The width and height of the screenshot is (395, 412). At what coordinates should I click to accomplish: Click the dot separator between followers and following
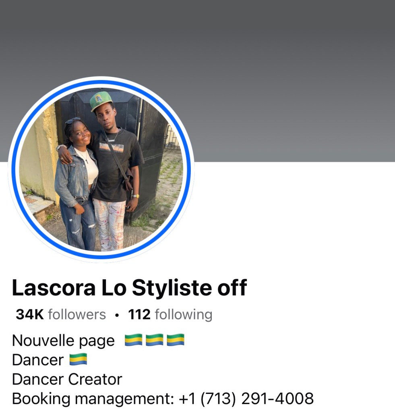pyautogui.click(x=117, y=315)
